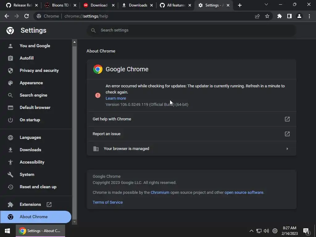
Task: Bookmark this page with the star icon
Action: tap(267, 16)
